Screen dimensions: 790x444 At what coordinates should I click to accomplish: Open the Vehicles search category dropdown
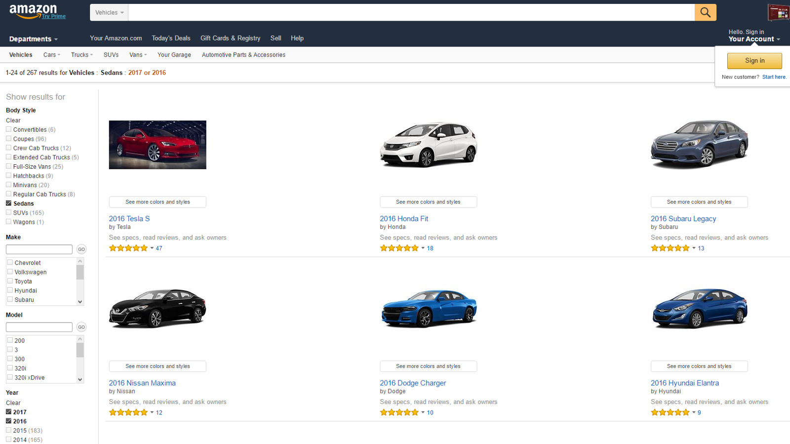[x=109, y=12]
